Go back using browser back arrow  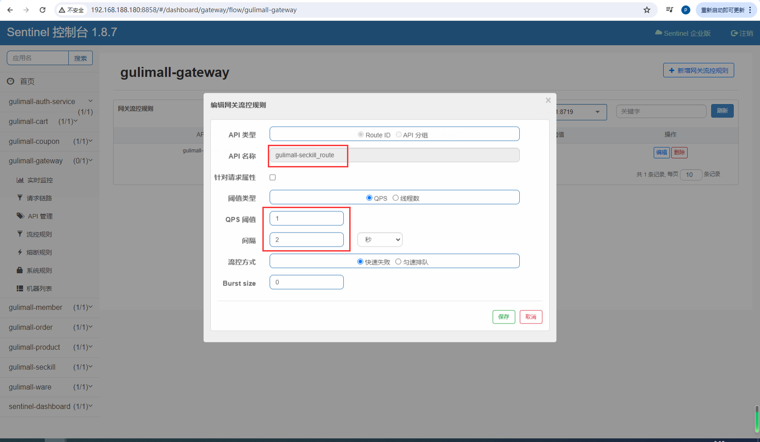click(10, 10)
